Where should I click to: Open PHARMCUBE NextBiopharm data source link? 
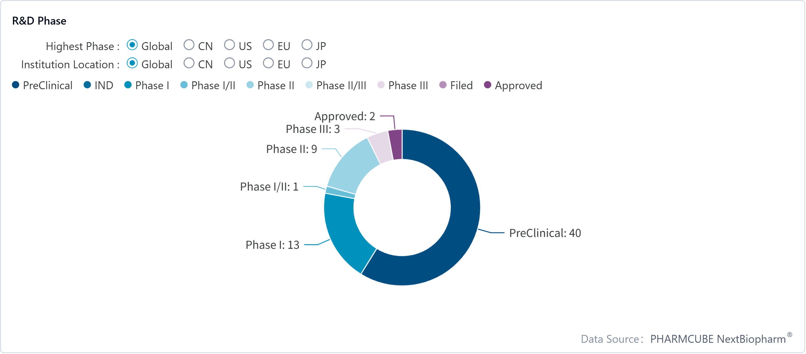point(718,339)
